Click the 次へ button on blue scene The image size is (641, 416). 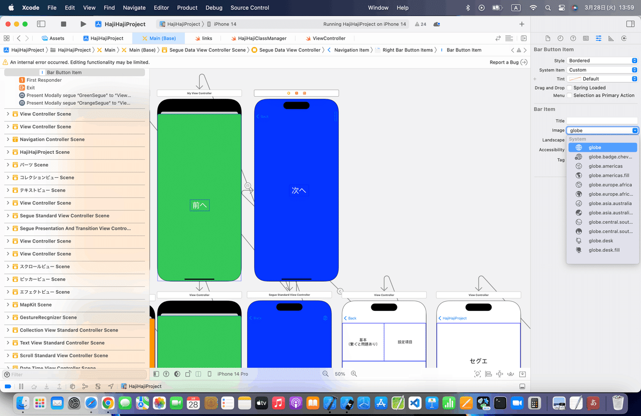click(299, 190)
